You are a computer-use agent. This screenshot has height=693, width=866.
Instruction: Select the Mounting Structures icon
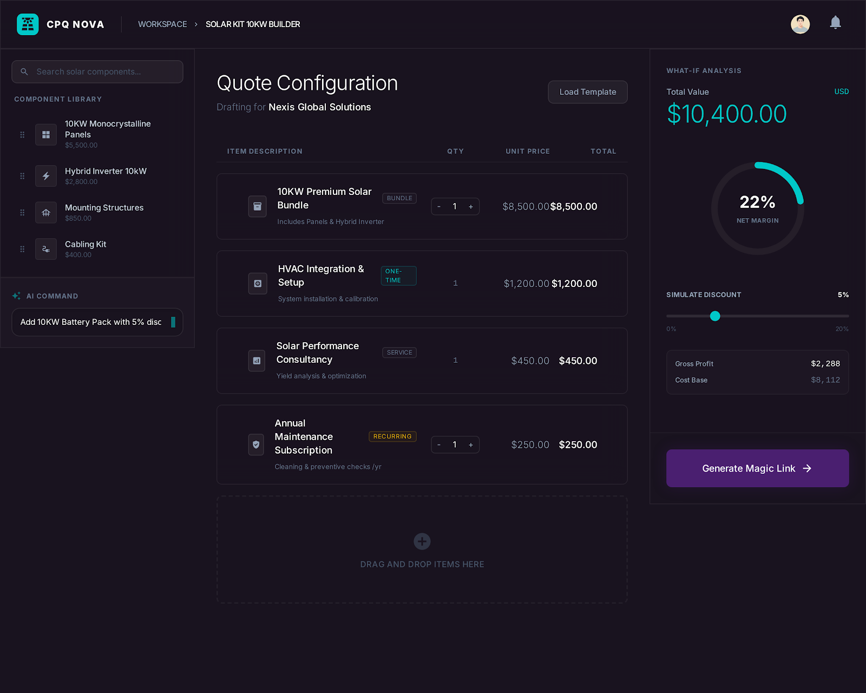coord(46,213)
